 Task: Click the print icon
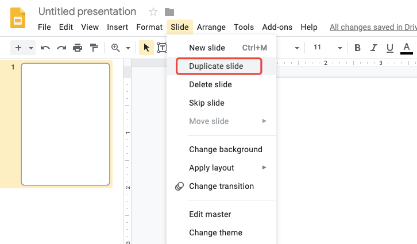pyautogui.click(x=78, y=48)
